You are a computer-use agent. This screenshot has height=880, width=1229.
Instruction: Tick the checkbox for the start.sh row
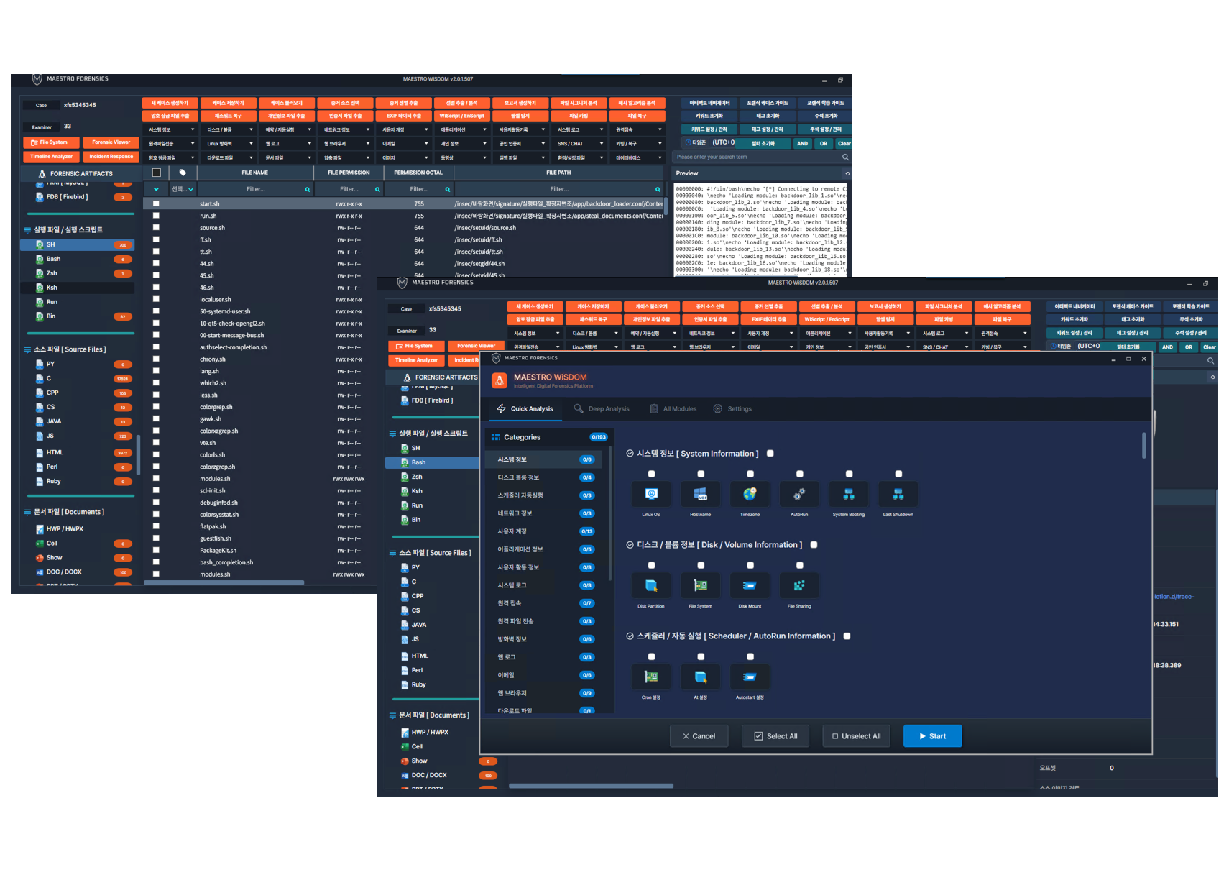[156, 203]
